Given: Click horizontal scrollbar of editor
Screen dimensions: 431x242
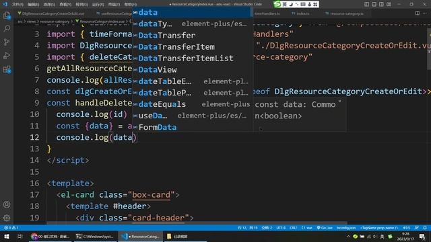Looking at the screenshot, I should 197,223.
